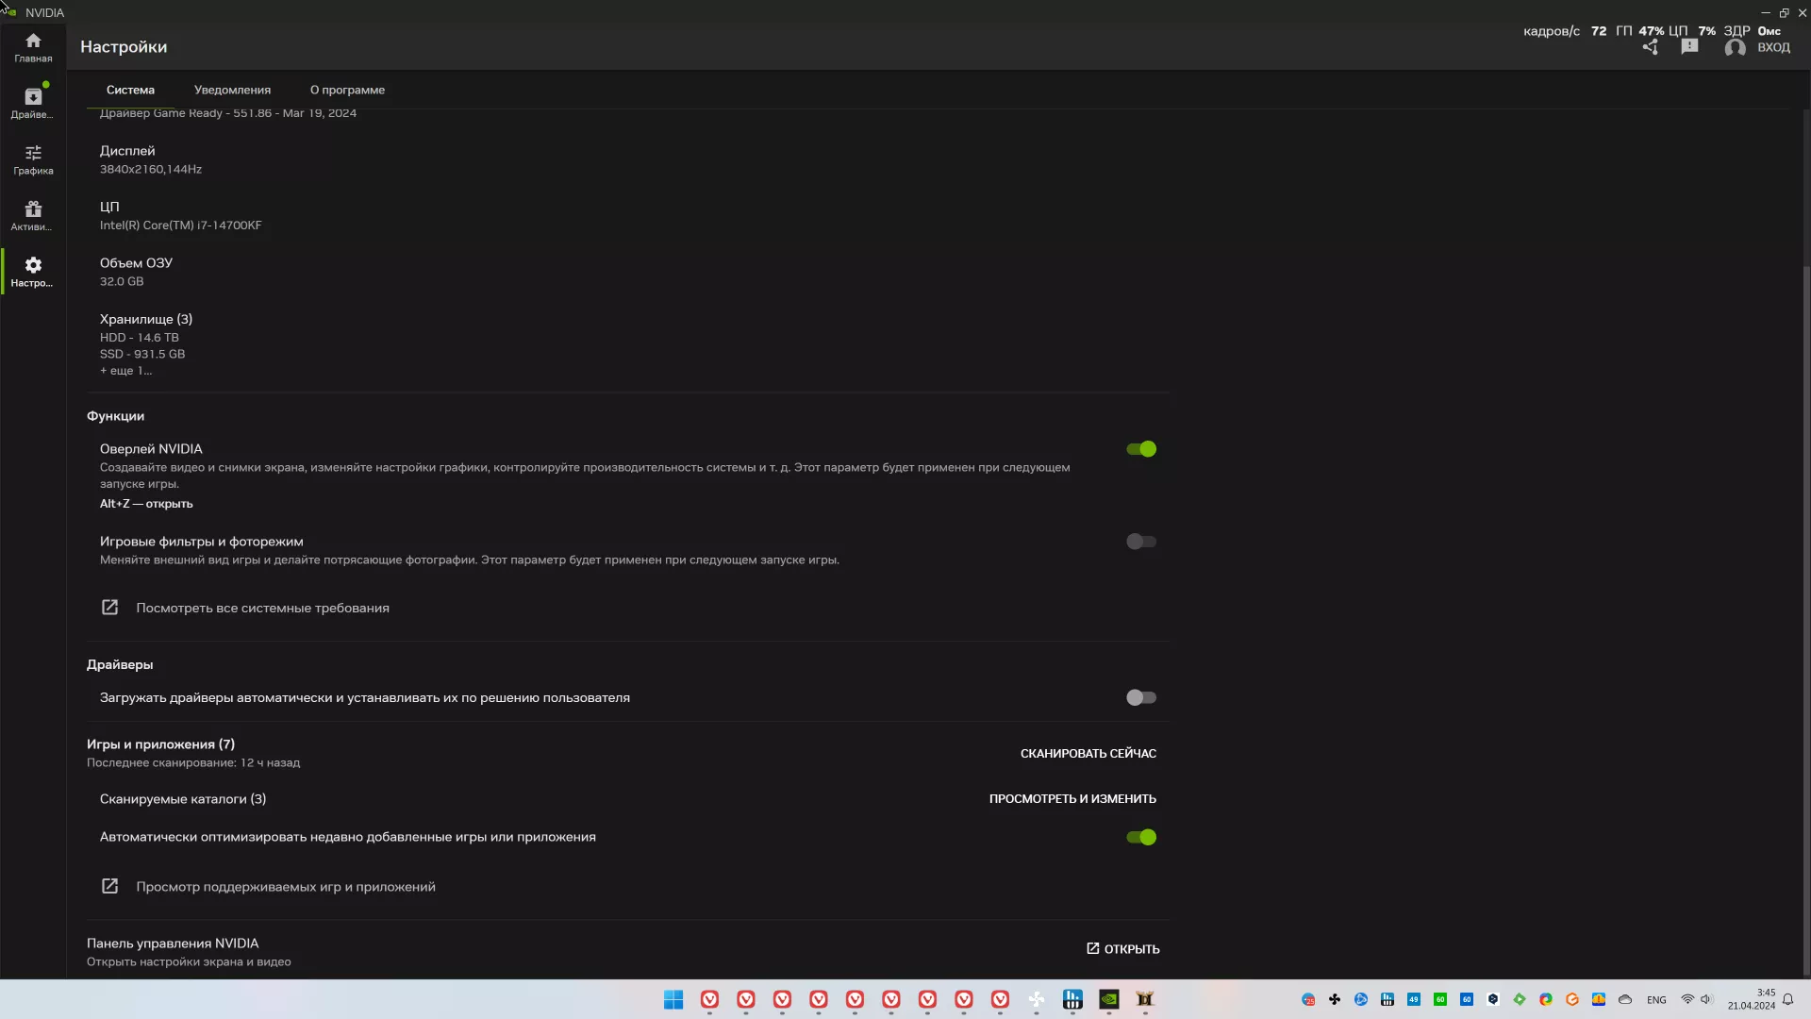Click the tray icon with red 25 badge
Viewport: 1811px width, 1019px height.
pos(1308,999)
